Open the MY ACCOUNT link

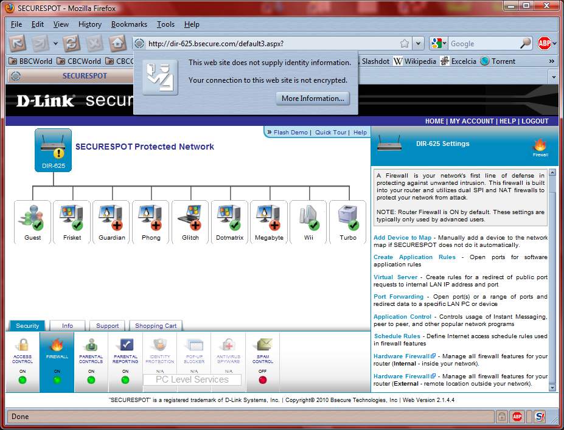click(x=472, y=121)
